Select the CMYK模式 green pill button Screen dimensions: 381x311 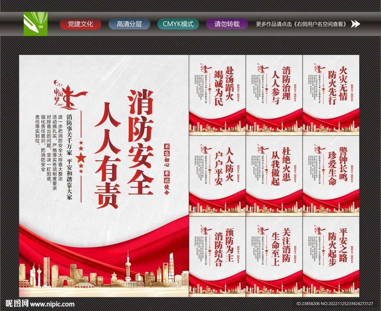[x=178, y=24]
